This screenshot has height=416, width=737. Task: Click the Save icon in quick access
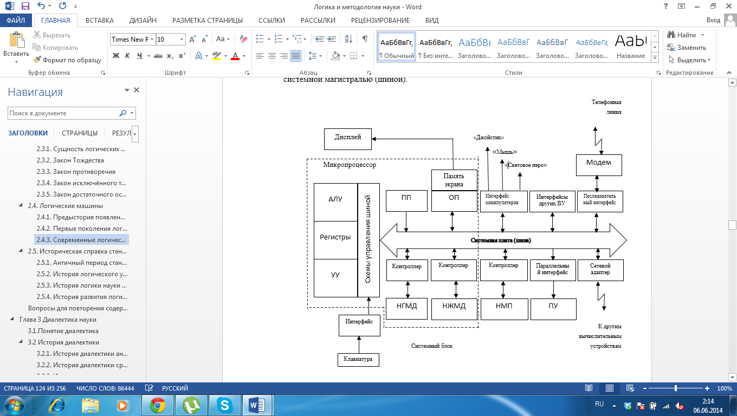click(x=25, y=6)
